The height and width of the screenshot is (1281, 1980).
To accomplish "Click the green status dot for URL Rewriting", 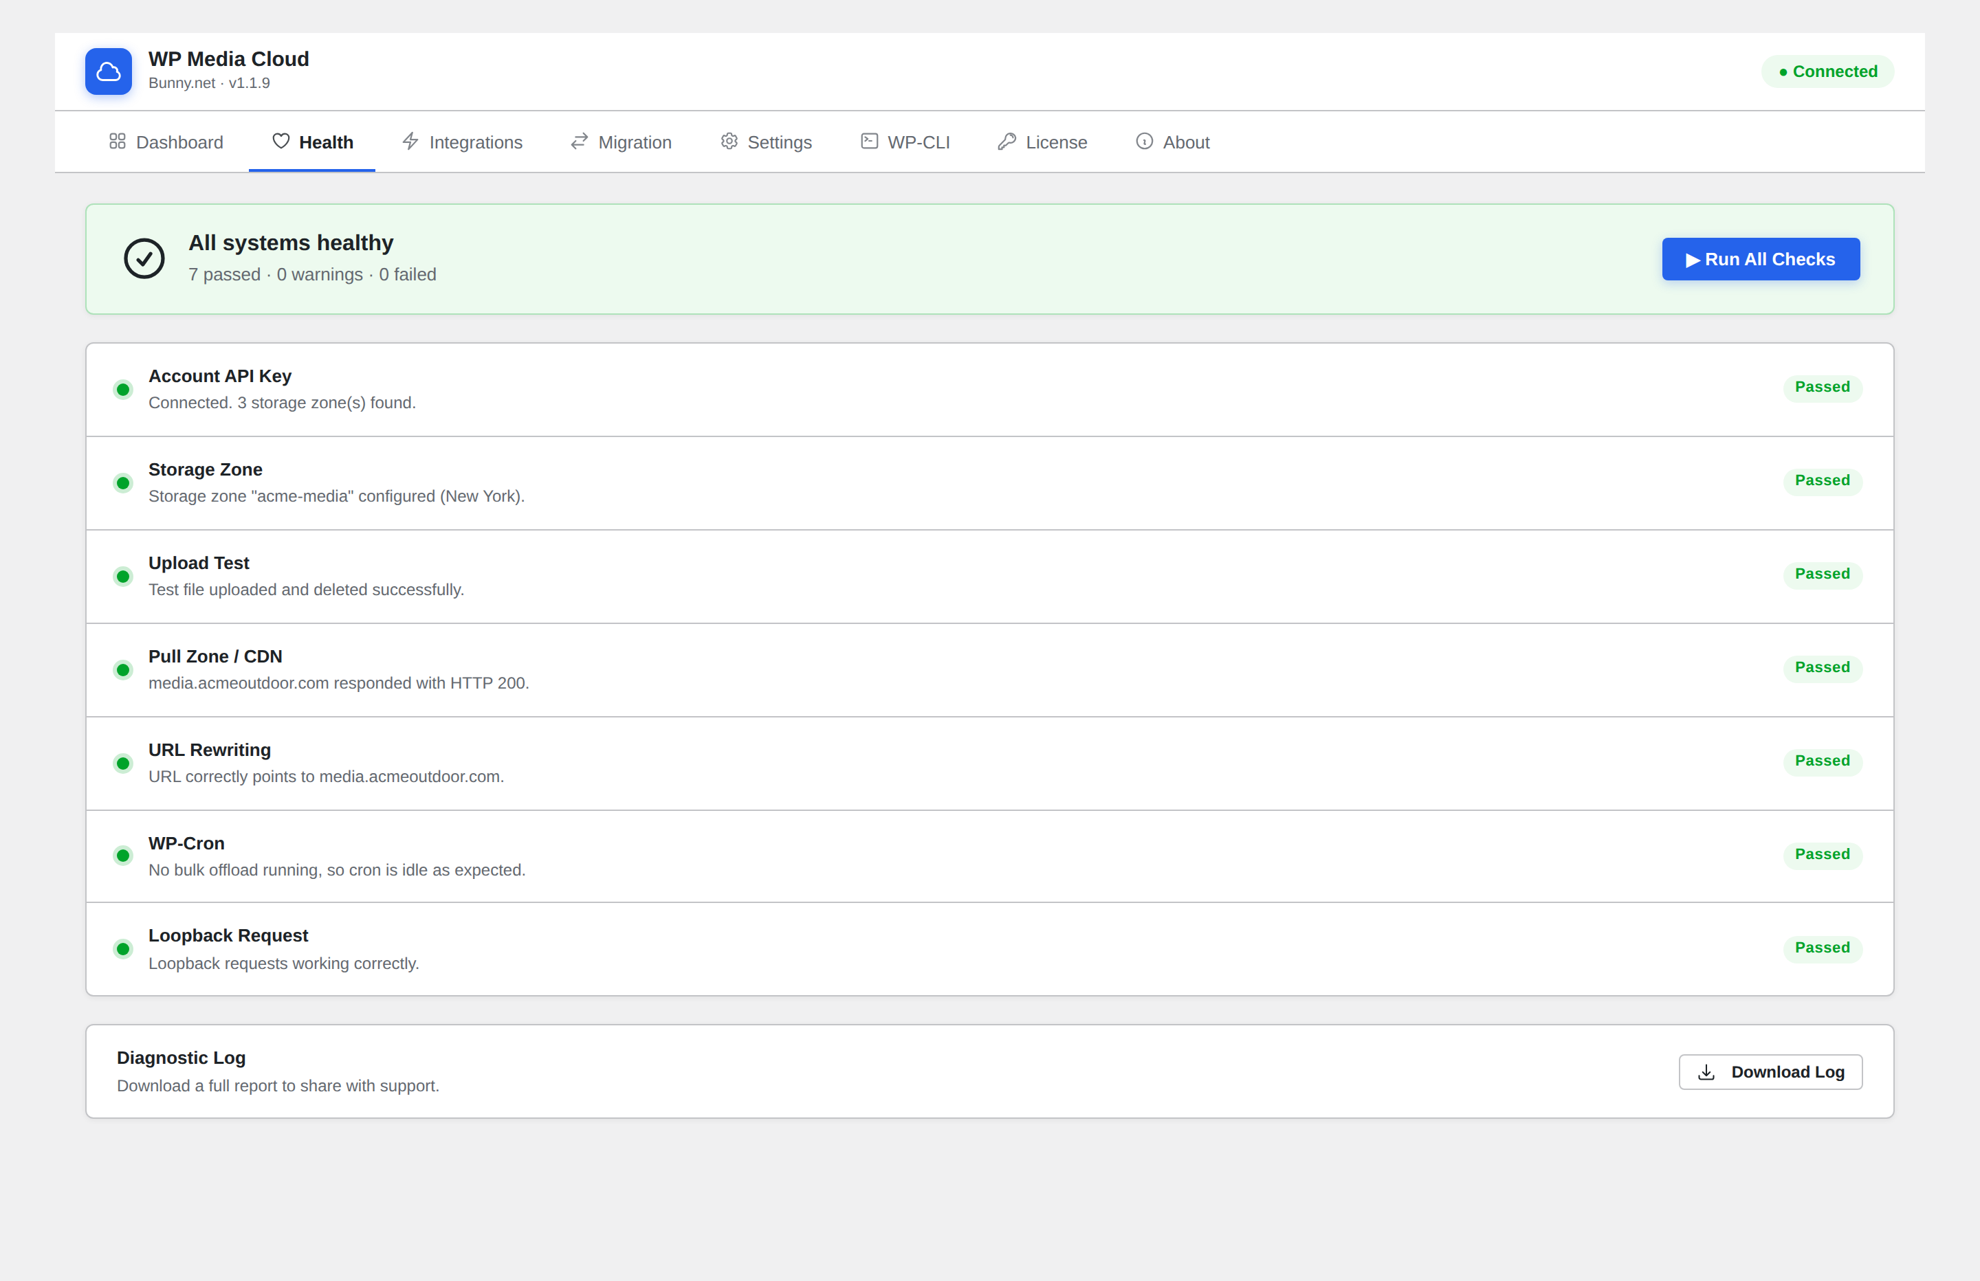I will coord(123,764).
